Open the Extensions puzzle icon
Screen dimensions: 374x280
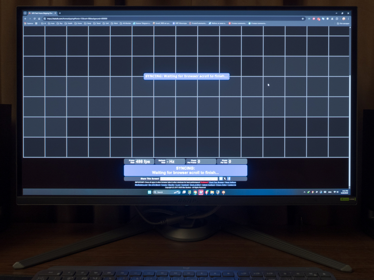click(337, 19)
